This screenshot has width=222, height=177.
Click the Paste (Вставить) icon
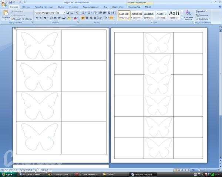tap(6, 14)
